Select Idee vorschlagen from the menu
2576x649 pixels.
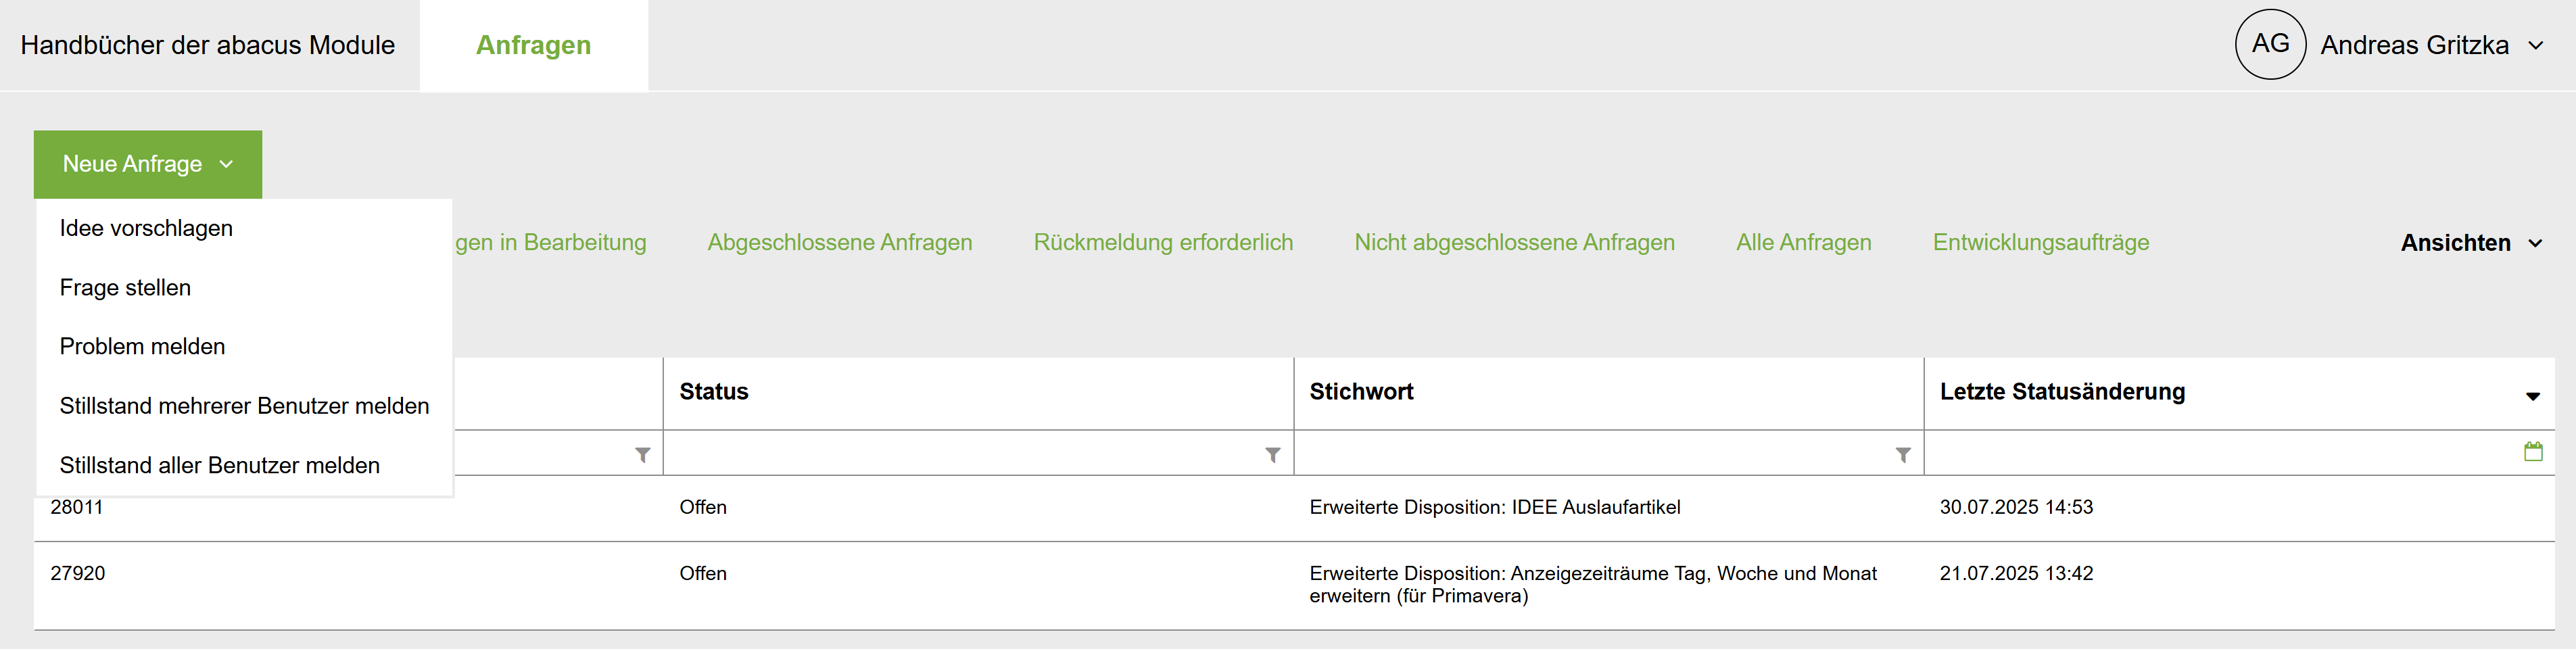point(146,228)
